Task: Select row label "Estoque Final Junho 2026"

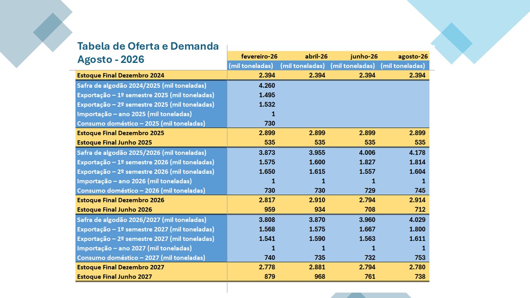Action: coord(114,210)
